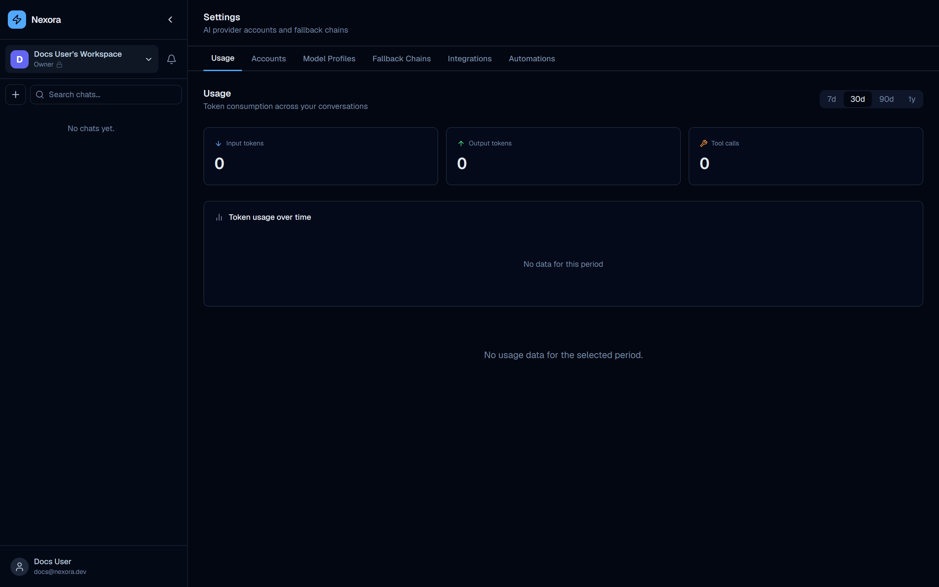Open the Model Profiles tab

point(329,59)
